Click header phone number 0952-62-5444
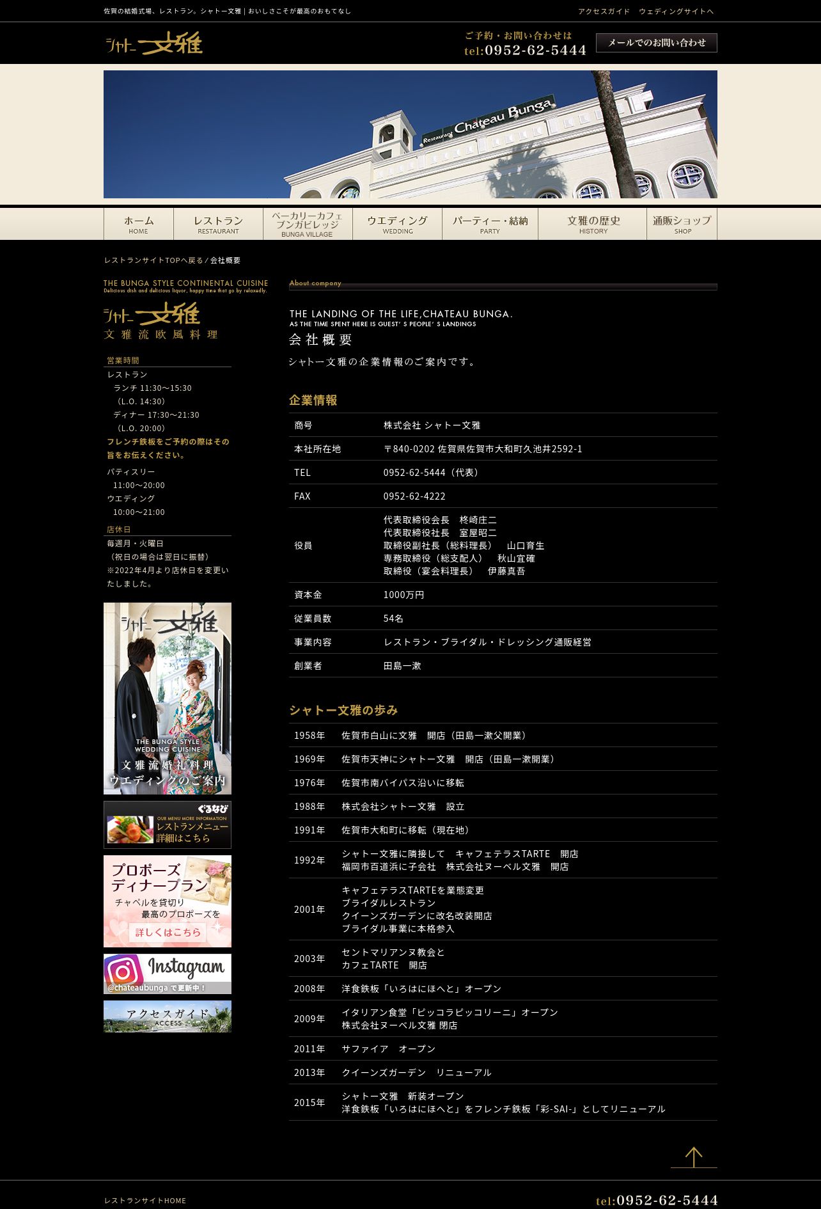This screenshot has height=1209, width=821. (526, 50)
